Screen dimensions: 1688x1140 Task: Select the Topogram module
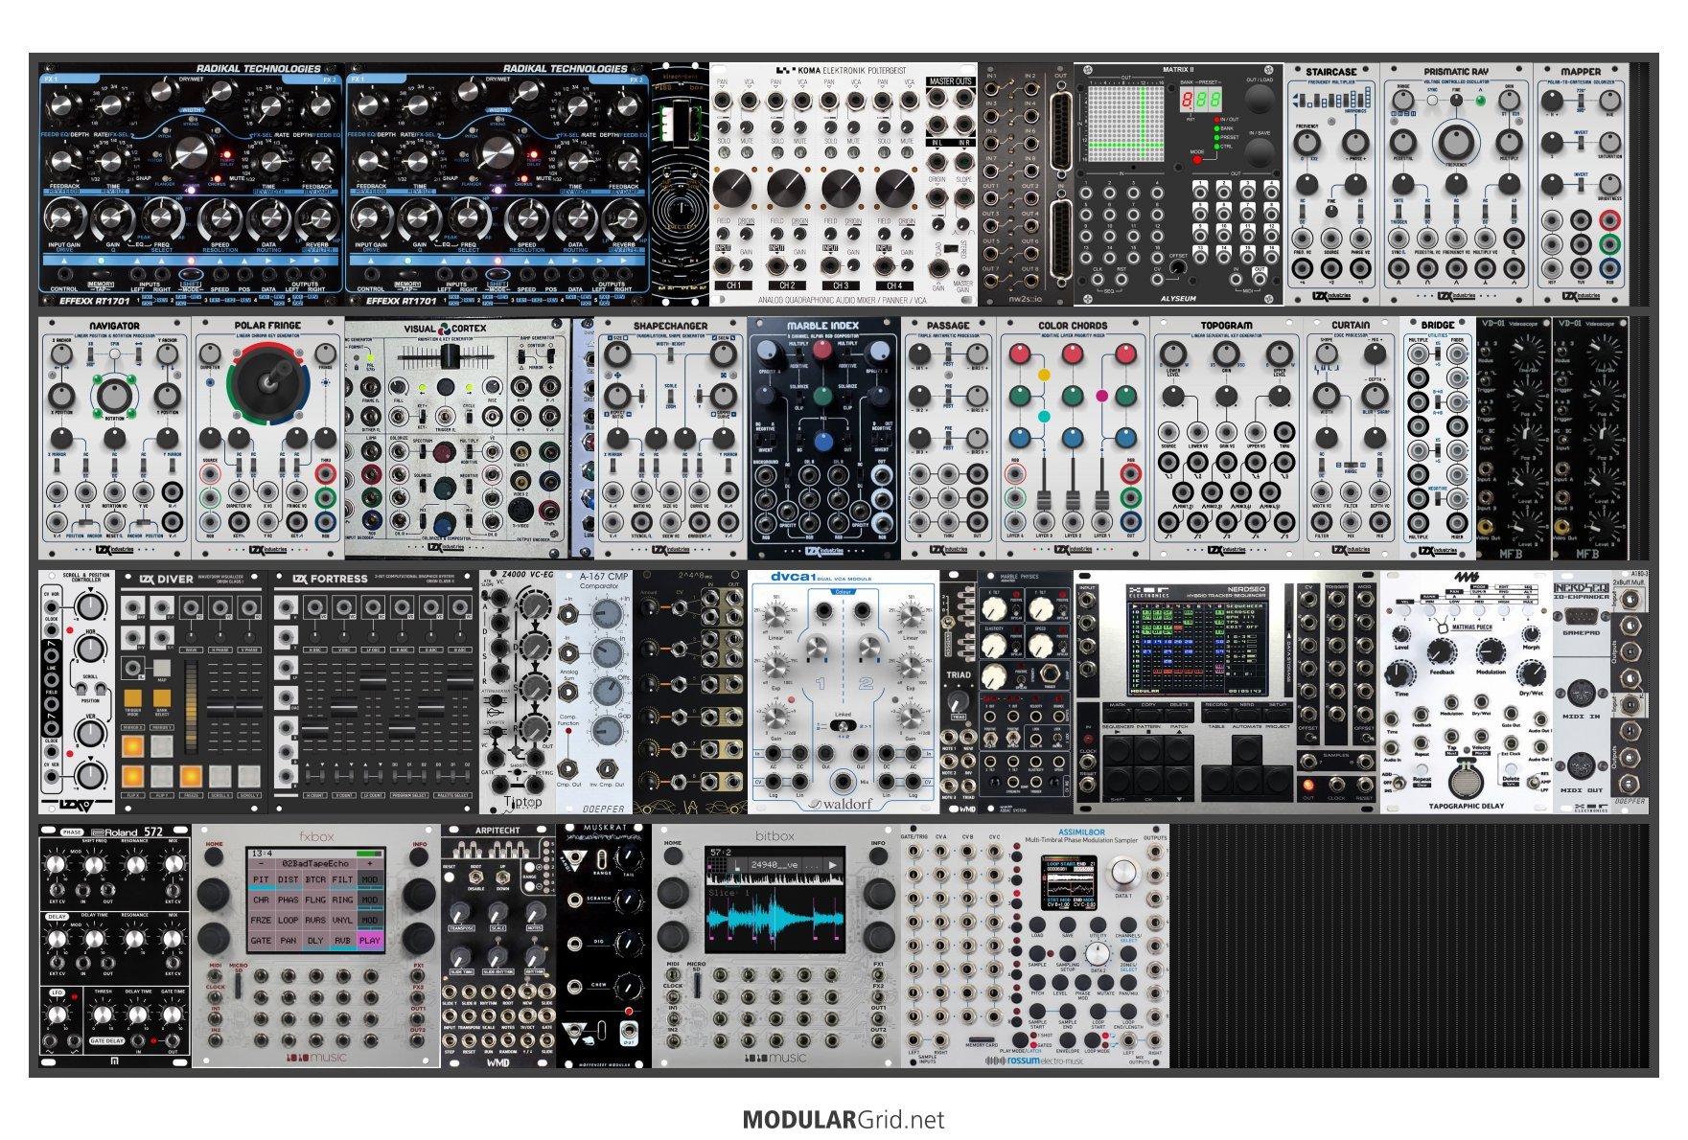pyautogui.click(x=1226, y=439)
